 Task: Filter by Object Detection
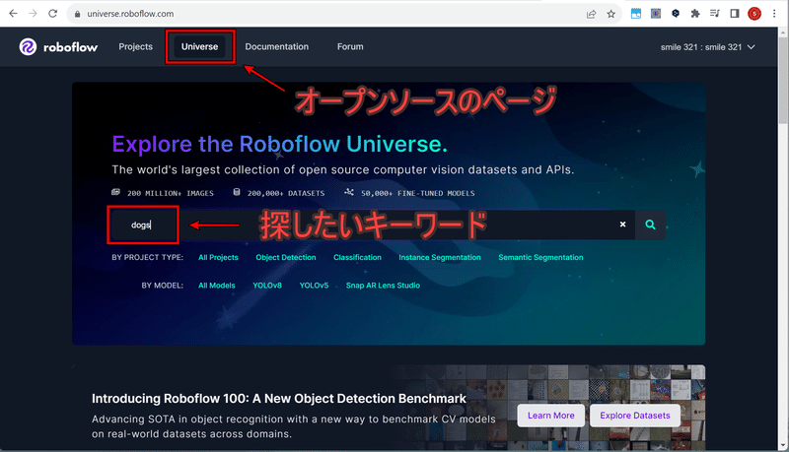(x=286, y=257)
